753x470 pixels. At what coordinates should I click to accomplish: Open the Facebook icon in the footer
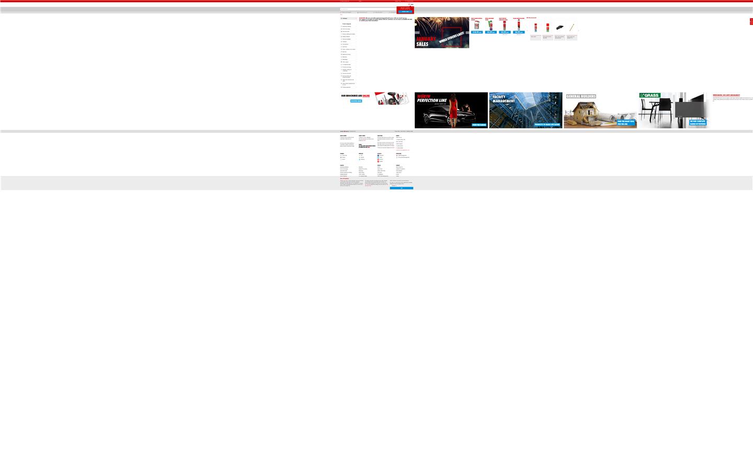coord(378,155)
